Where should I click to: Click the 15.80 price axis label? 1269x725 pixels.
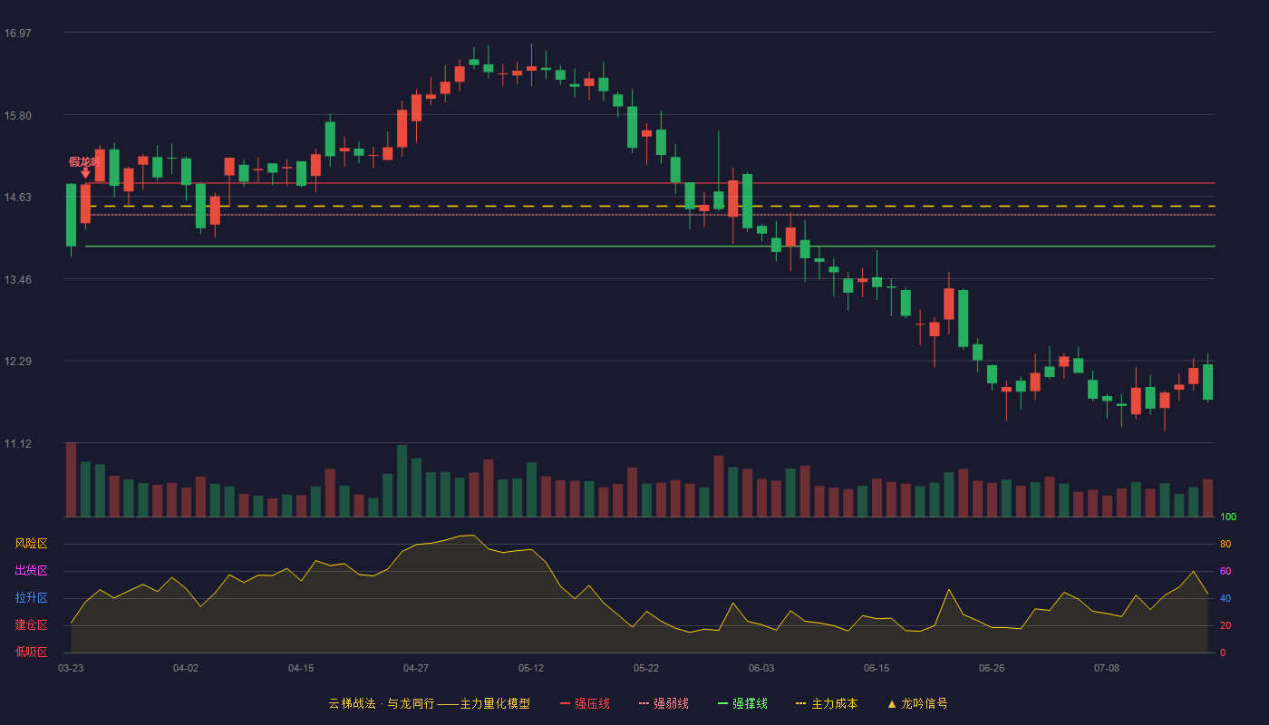click(18, 116)
